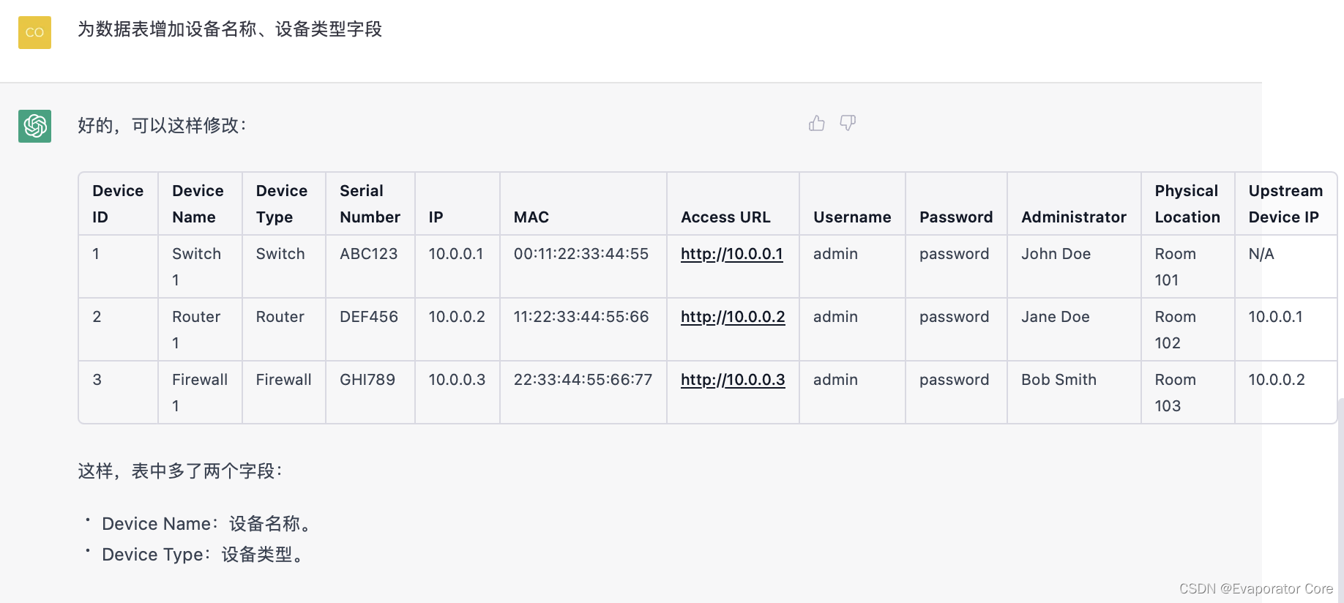Click the green ChatGPT assistant avatar

[x=34, y=126]
